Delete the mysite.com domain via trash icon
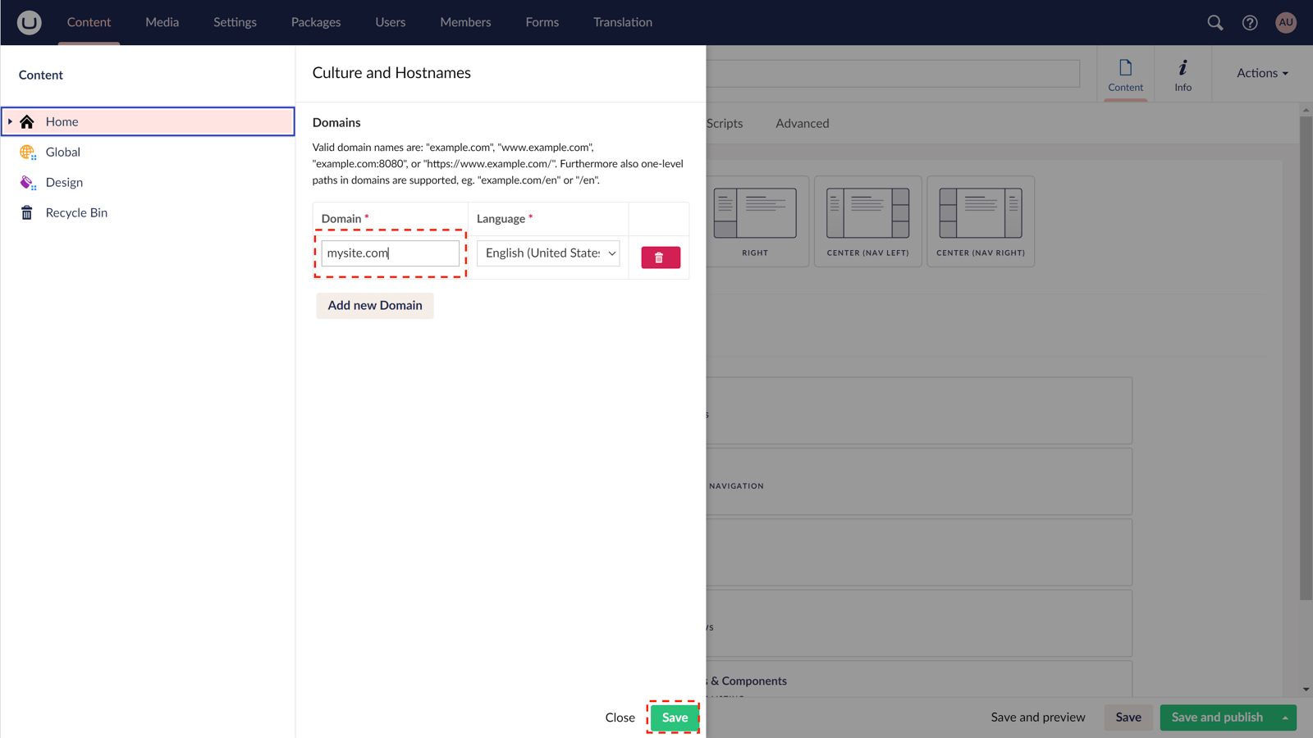The height and width of the screenshot is (738, 1313). pyautogui.click(x=660, y=257)
